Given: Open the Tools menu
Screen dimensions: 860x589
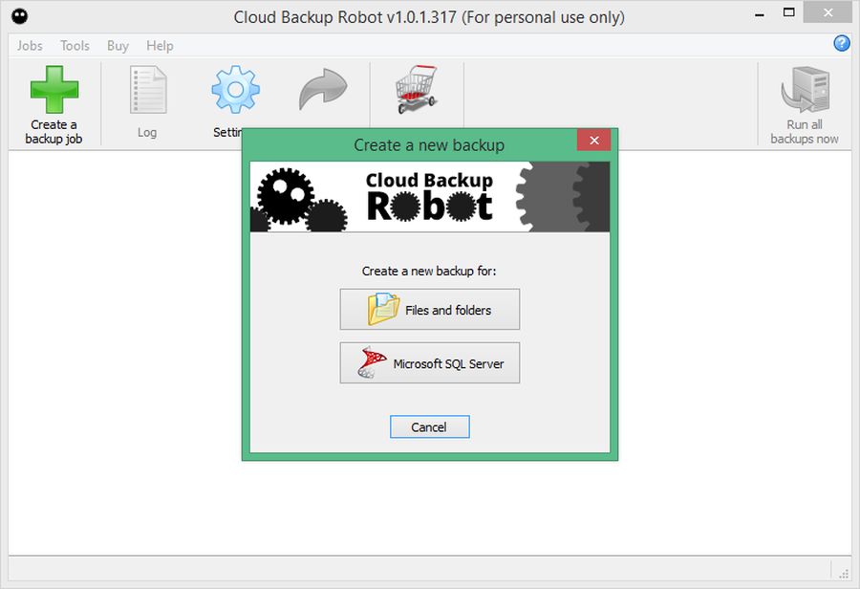Looking at the screenshot, I should [x=75, y=45].
